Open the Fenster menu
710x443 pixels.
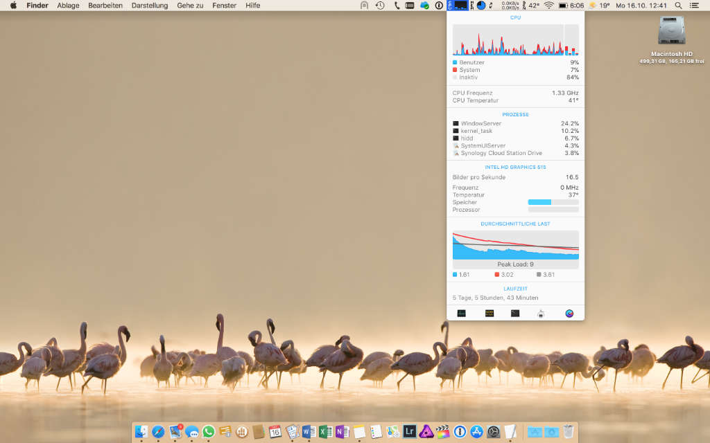224,6
